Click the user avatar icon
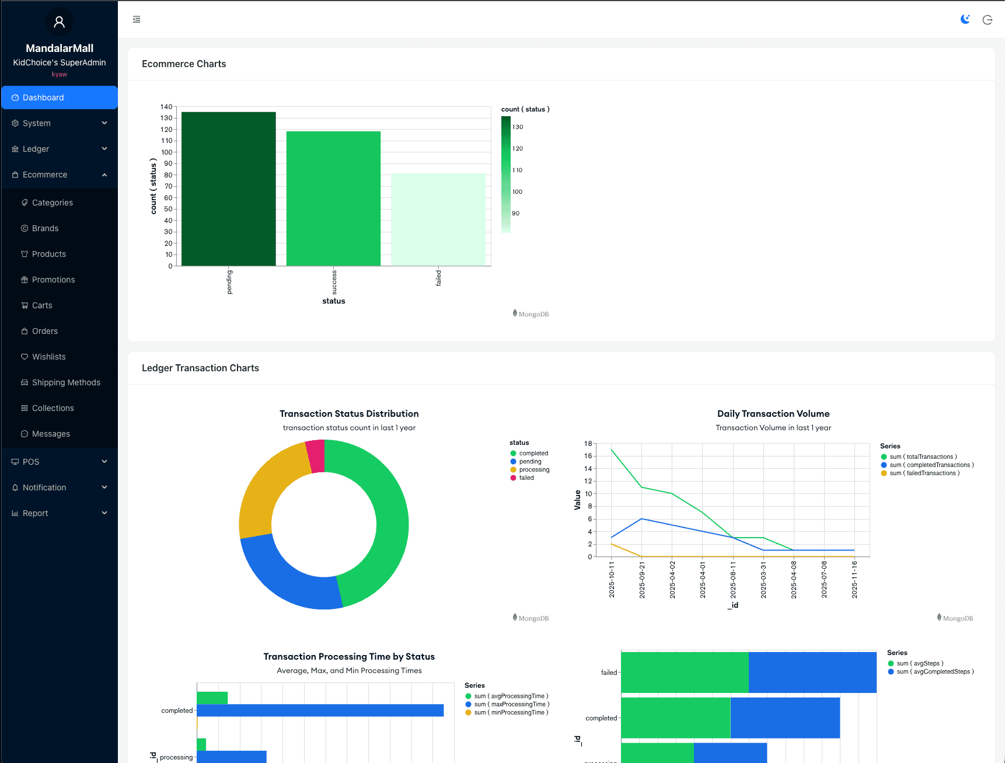This screenshot has width=1005, height=763. tap(59, 22)
